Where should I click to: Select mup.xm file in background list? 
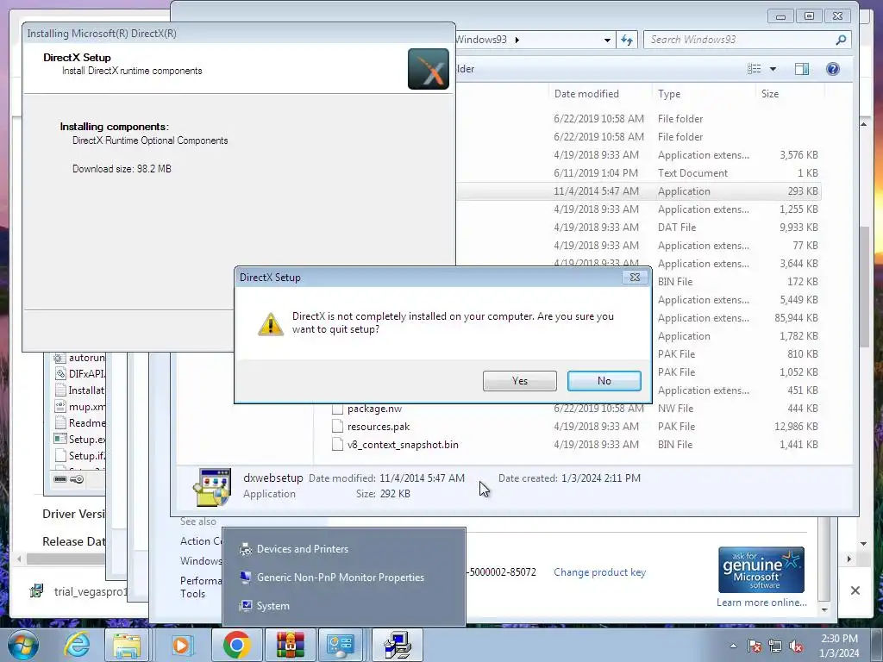coord(79,407)
